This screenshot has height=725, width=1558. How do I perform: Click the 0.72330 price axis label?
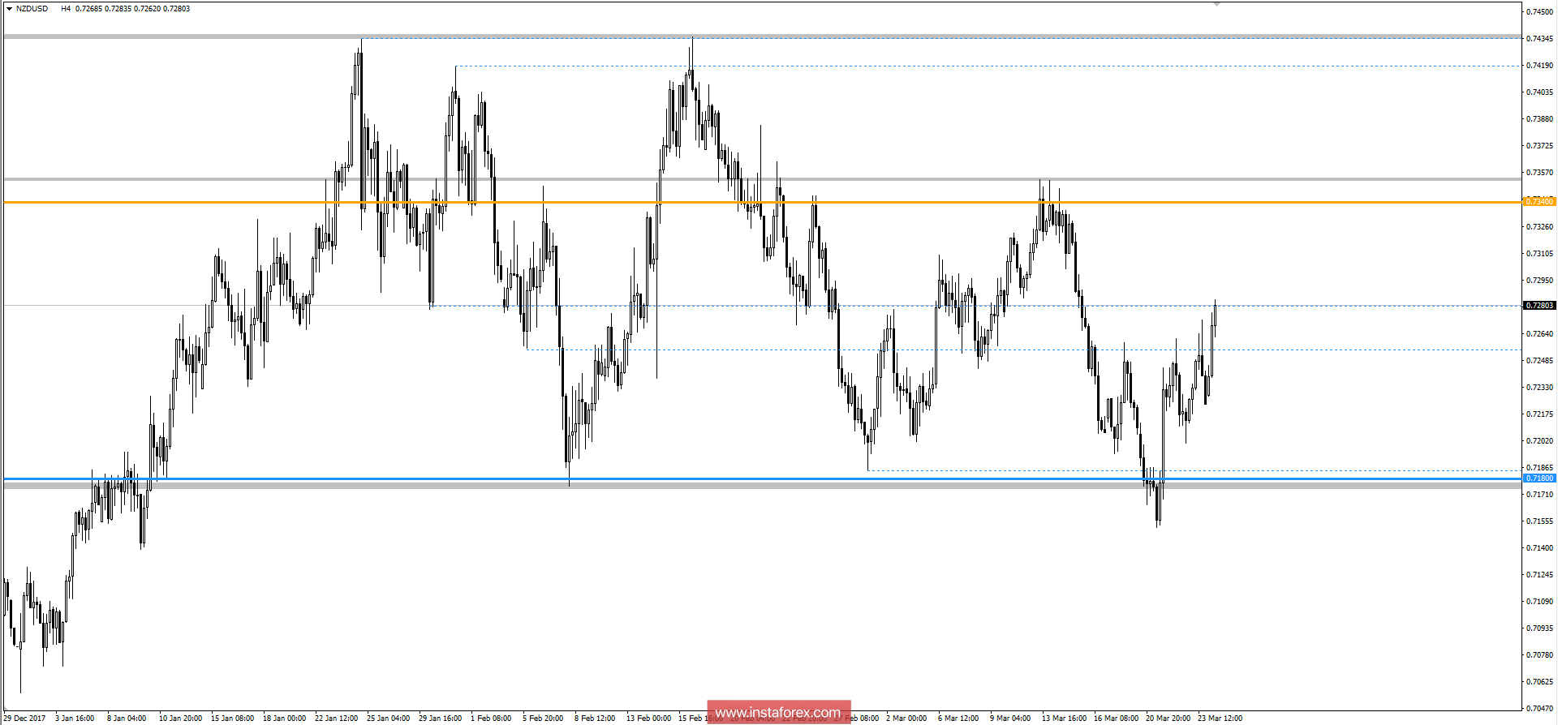click(x=1540, y=388)
